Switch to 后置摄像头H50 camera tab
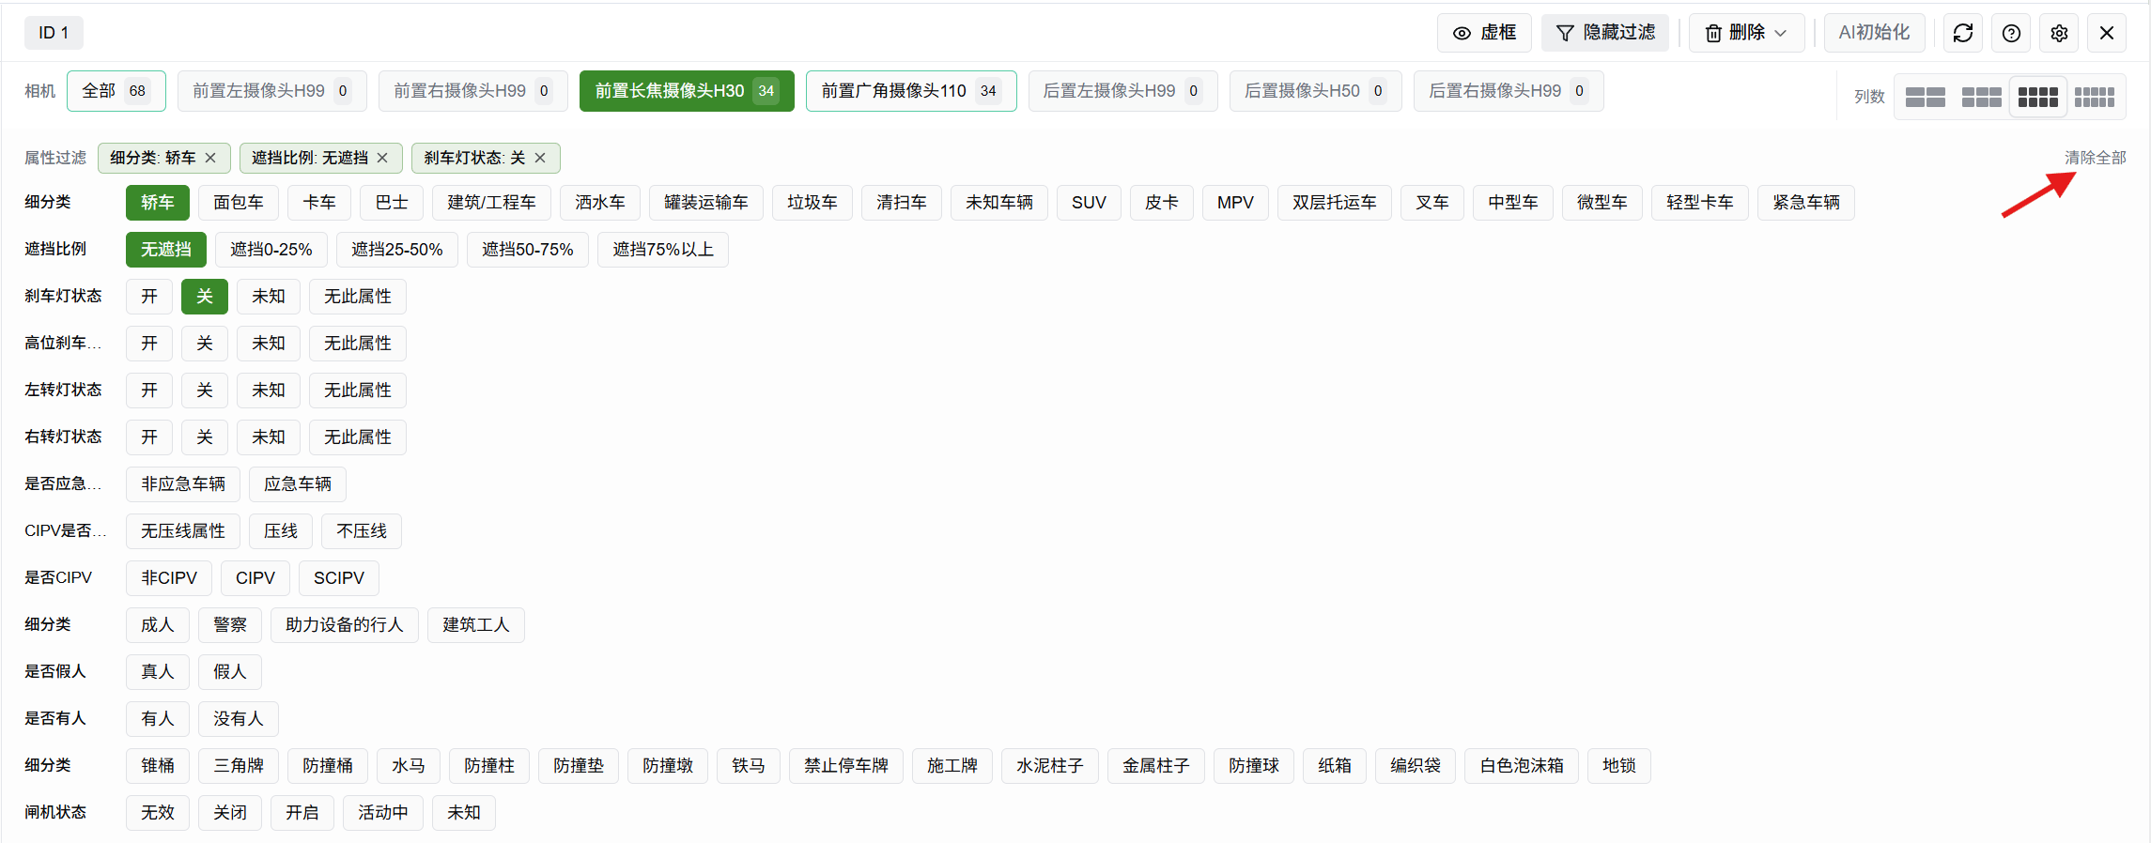2151x843 pixels. coord(1316,91)
